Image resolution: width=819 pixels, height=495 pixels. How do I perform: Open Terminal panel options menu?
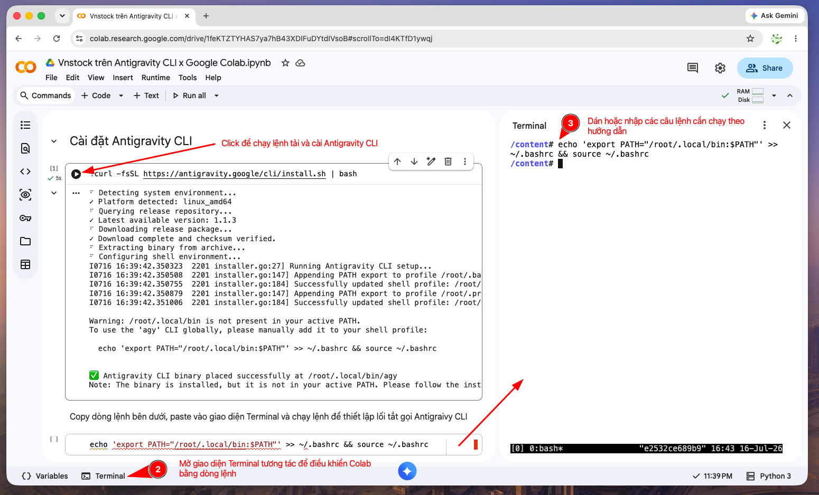coord(764,125)
